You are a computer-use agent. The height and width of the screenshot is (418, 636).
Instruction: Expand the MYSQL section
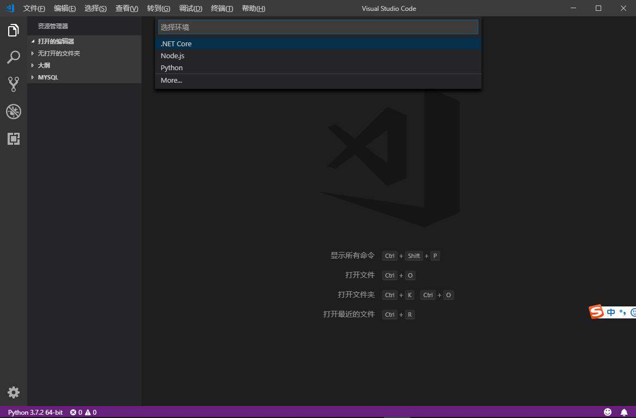point(84,77)
